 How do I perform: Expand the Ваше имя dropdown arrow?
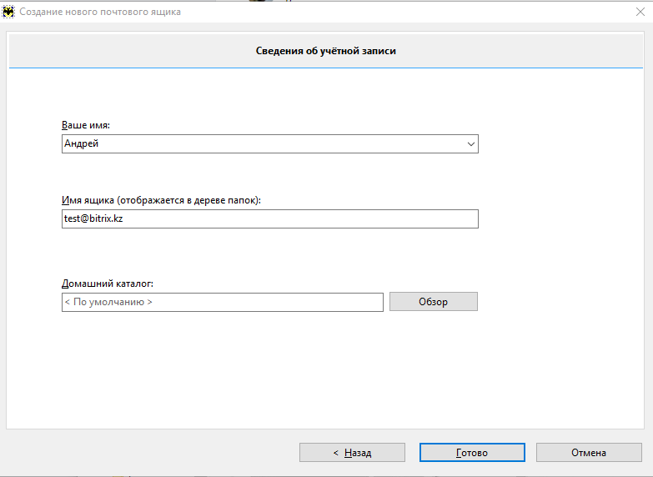pyautogui.click(x=471, y=144)
